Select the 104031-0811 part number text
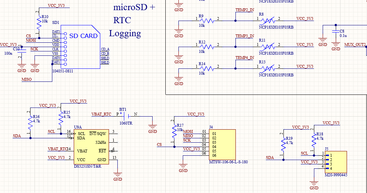367x193 pixels. [63, 71]
